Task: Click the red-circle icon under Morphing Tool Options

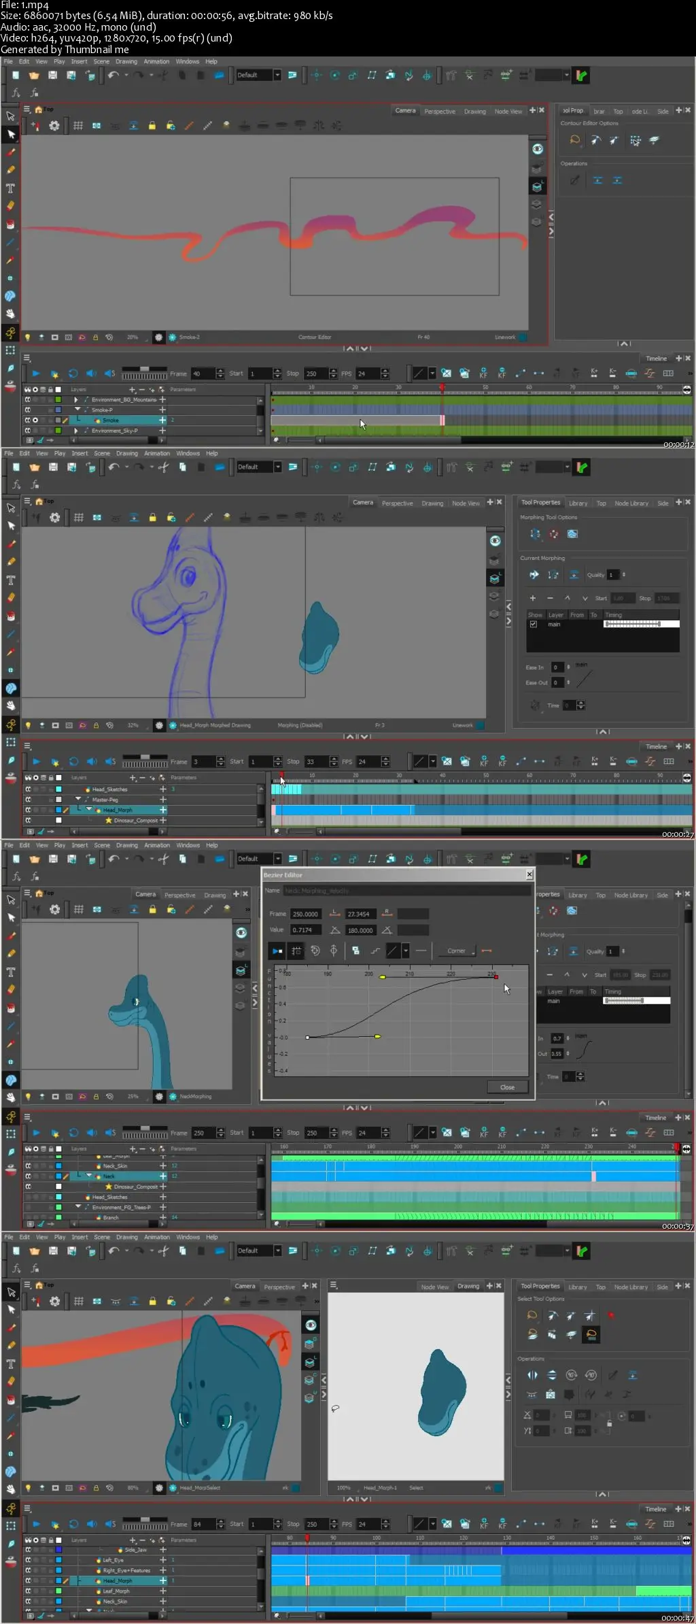Action: [x=554, y=534]
